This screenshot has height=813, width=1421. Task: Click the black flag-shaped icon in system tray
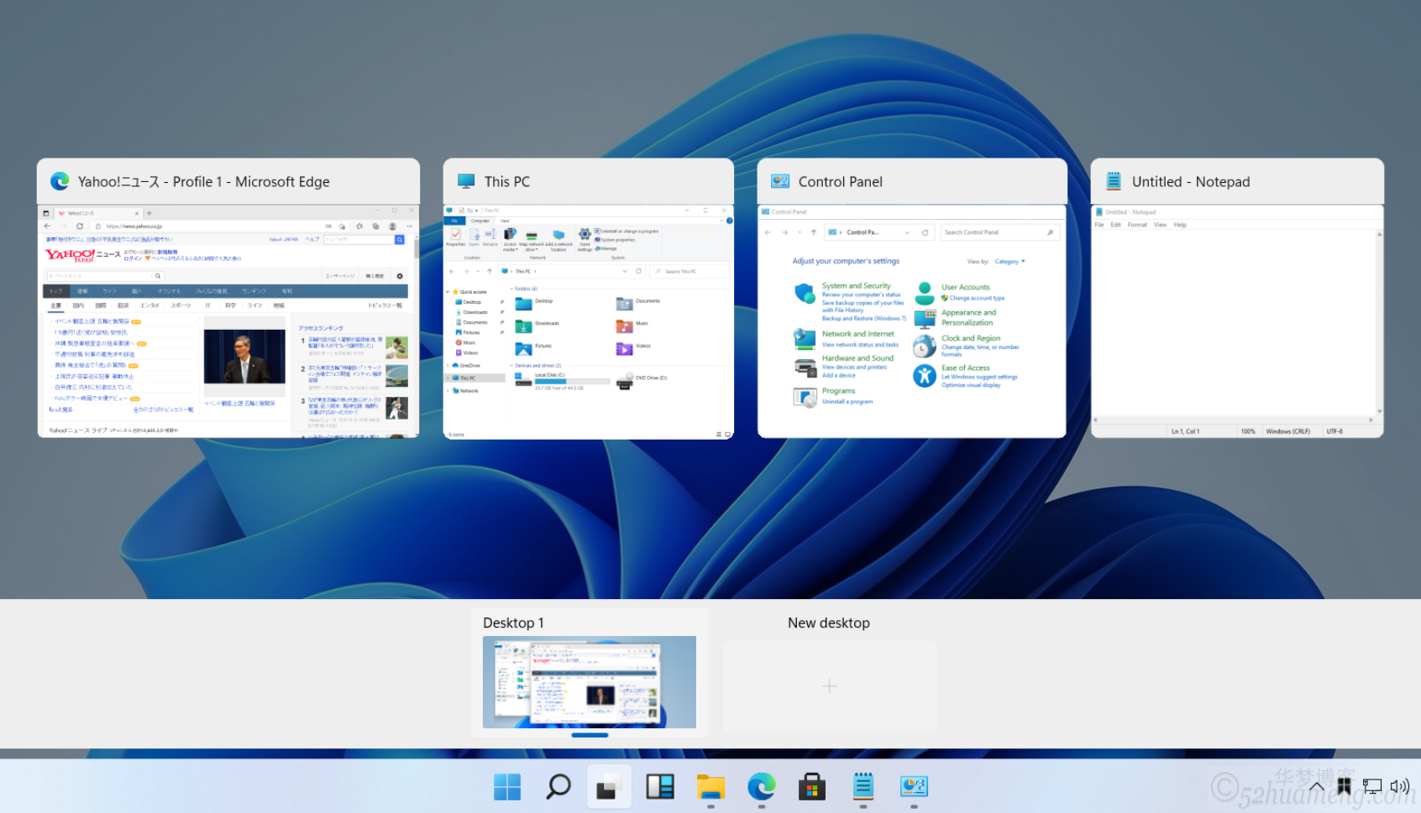(x=1344, y=786)
